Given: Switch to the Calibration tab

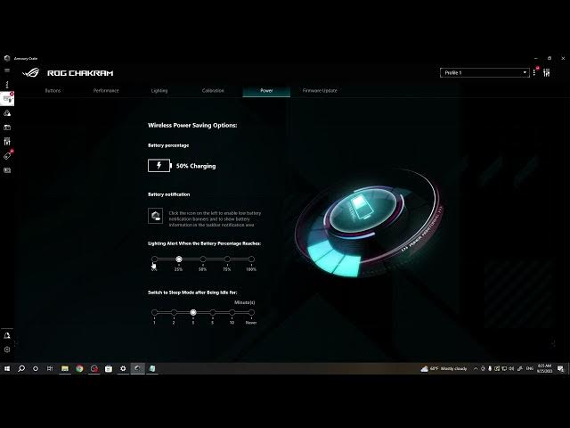Looking at the screenshot, I should (213, 91).
